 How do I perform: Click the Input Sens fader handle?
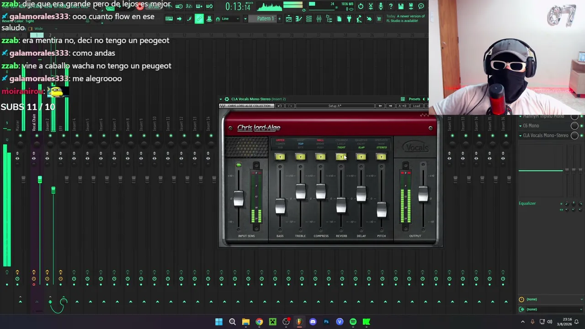tap(238, 199)
